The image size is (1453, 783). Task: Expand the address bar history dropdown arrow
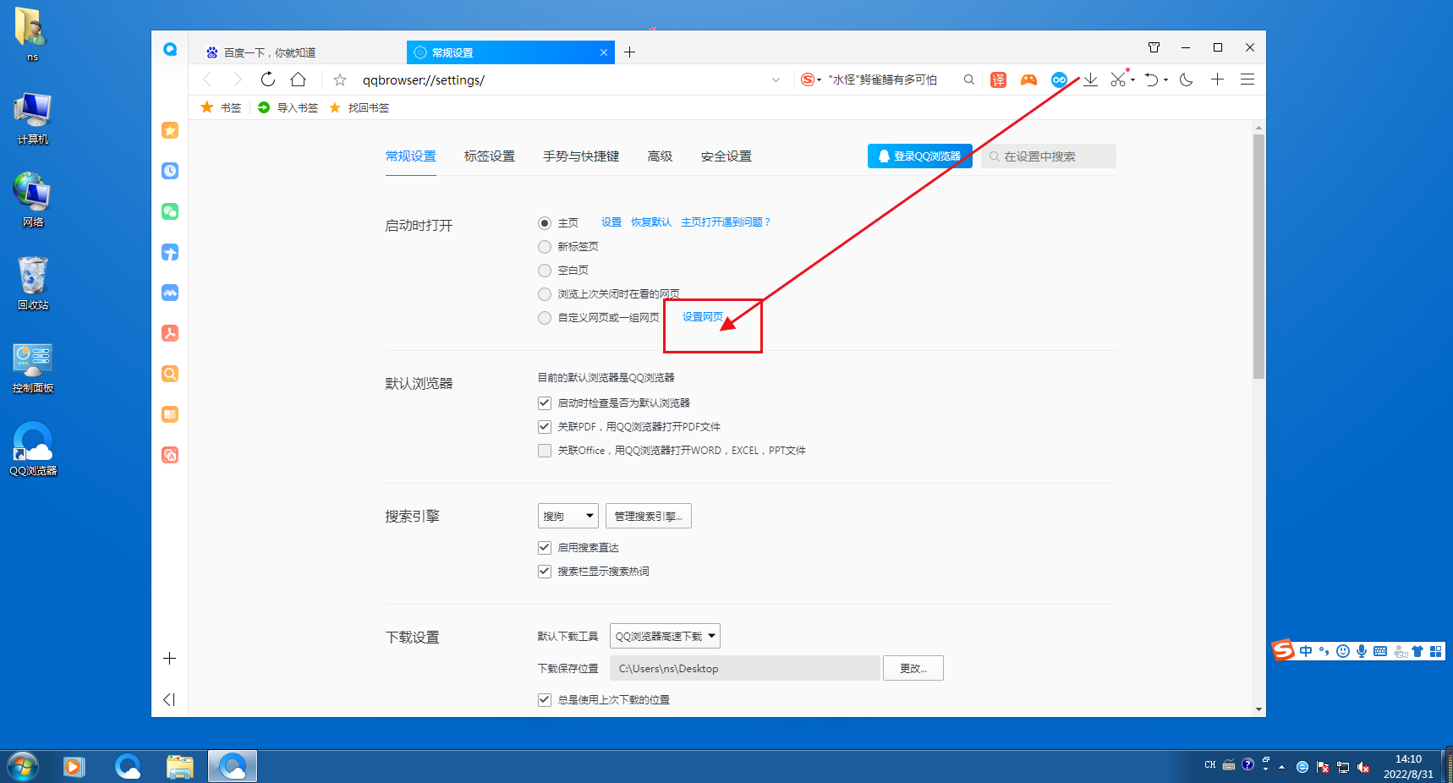pos(776,79)
